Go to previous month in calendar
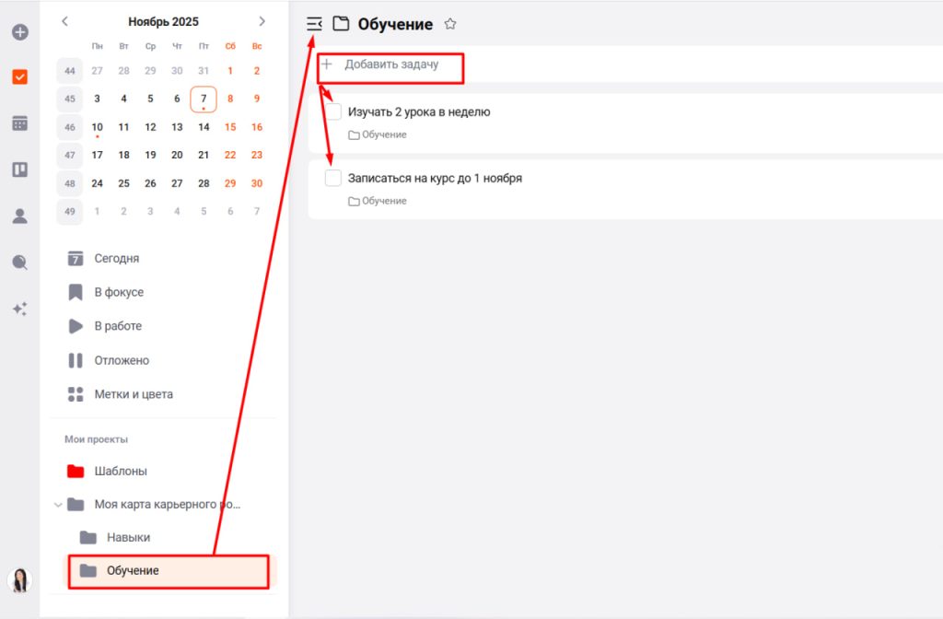The image size is (943, 619). coord(64,21)
